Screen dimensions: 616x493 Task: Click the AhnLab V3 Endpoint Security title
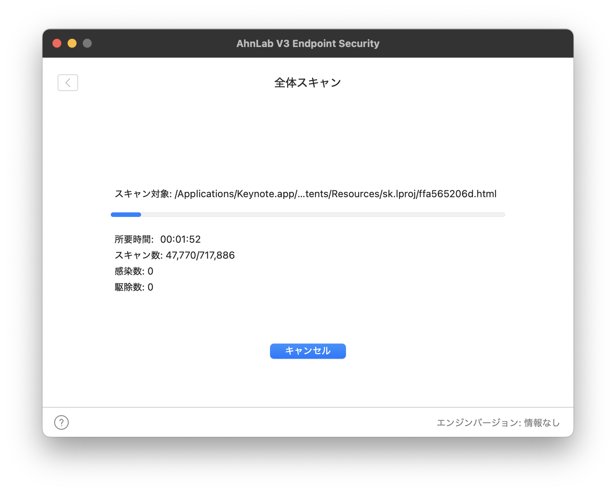308,44
